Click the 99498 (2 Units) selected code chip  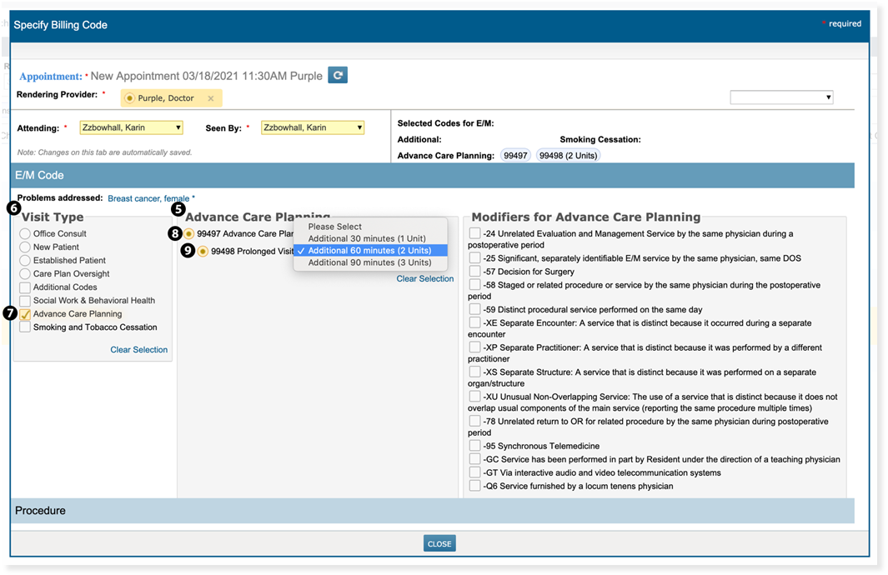point(567,156)
